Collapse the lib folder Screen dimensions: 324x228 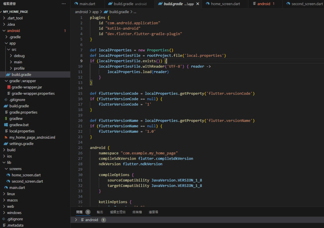9,162
